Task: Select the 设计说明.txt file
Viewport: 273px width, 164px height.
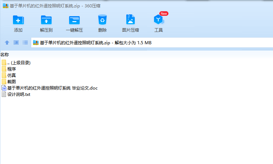Action: [x=16, y=94]
